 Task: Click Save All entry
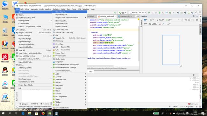[34, 50]
